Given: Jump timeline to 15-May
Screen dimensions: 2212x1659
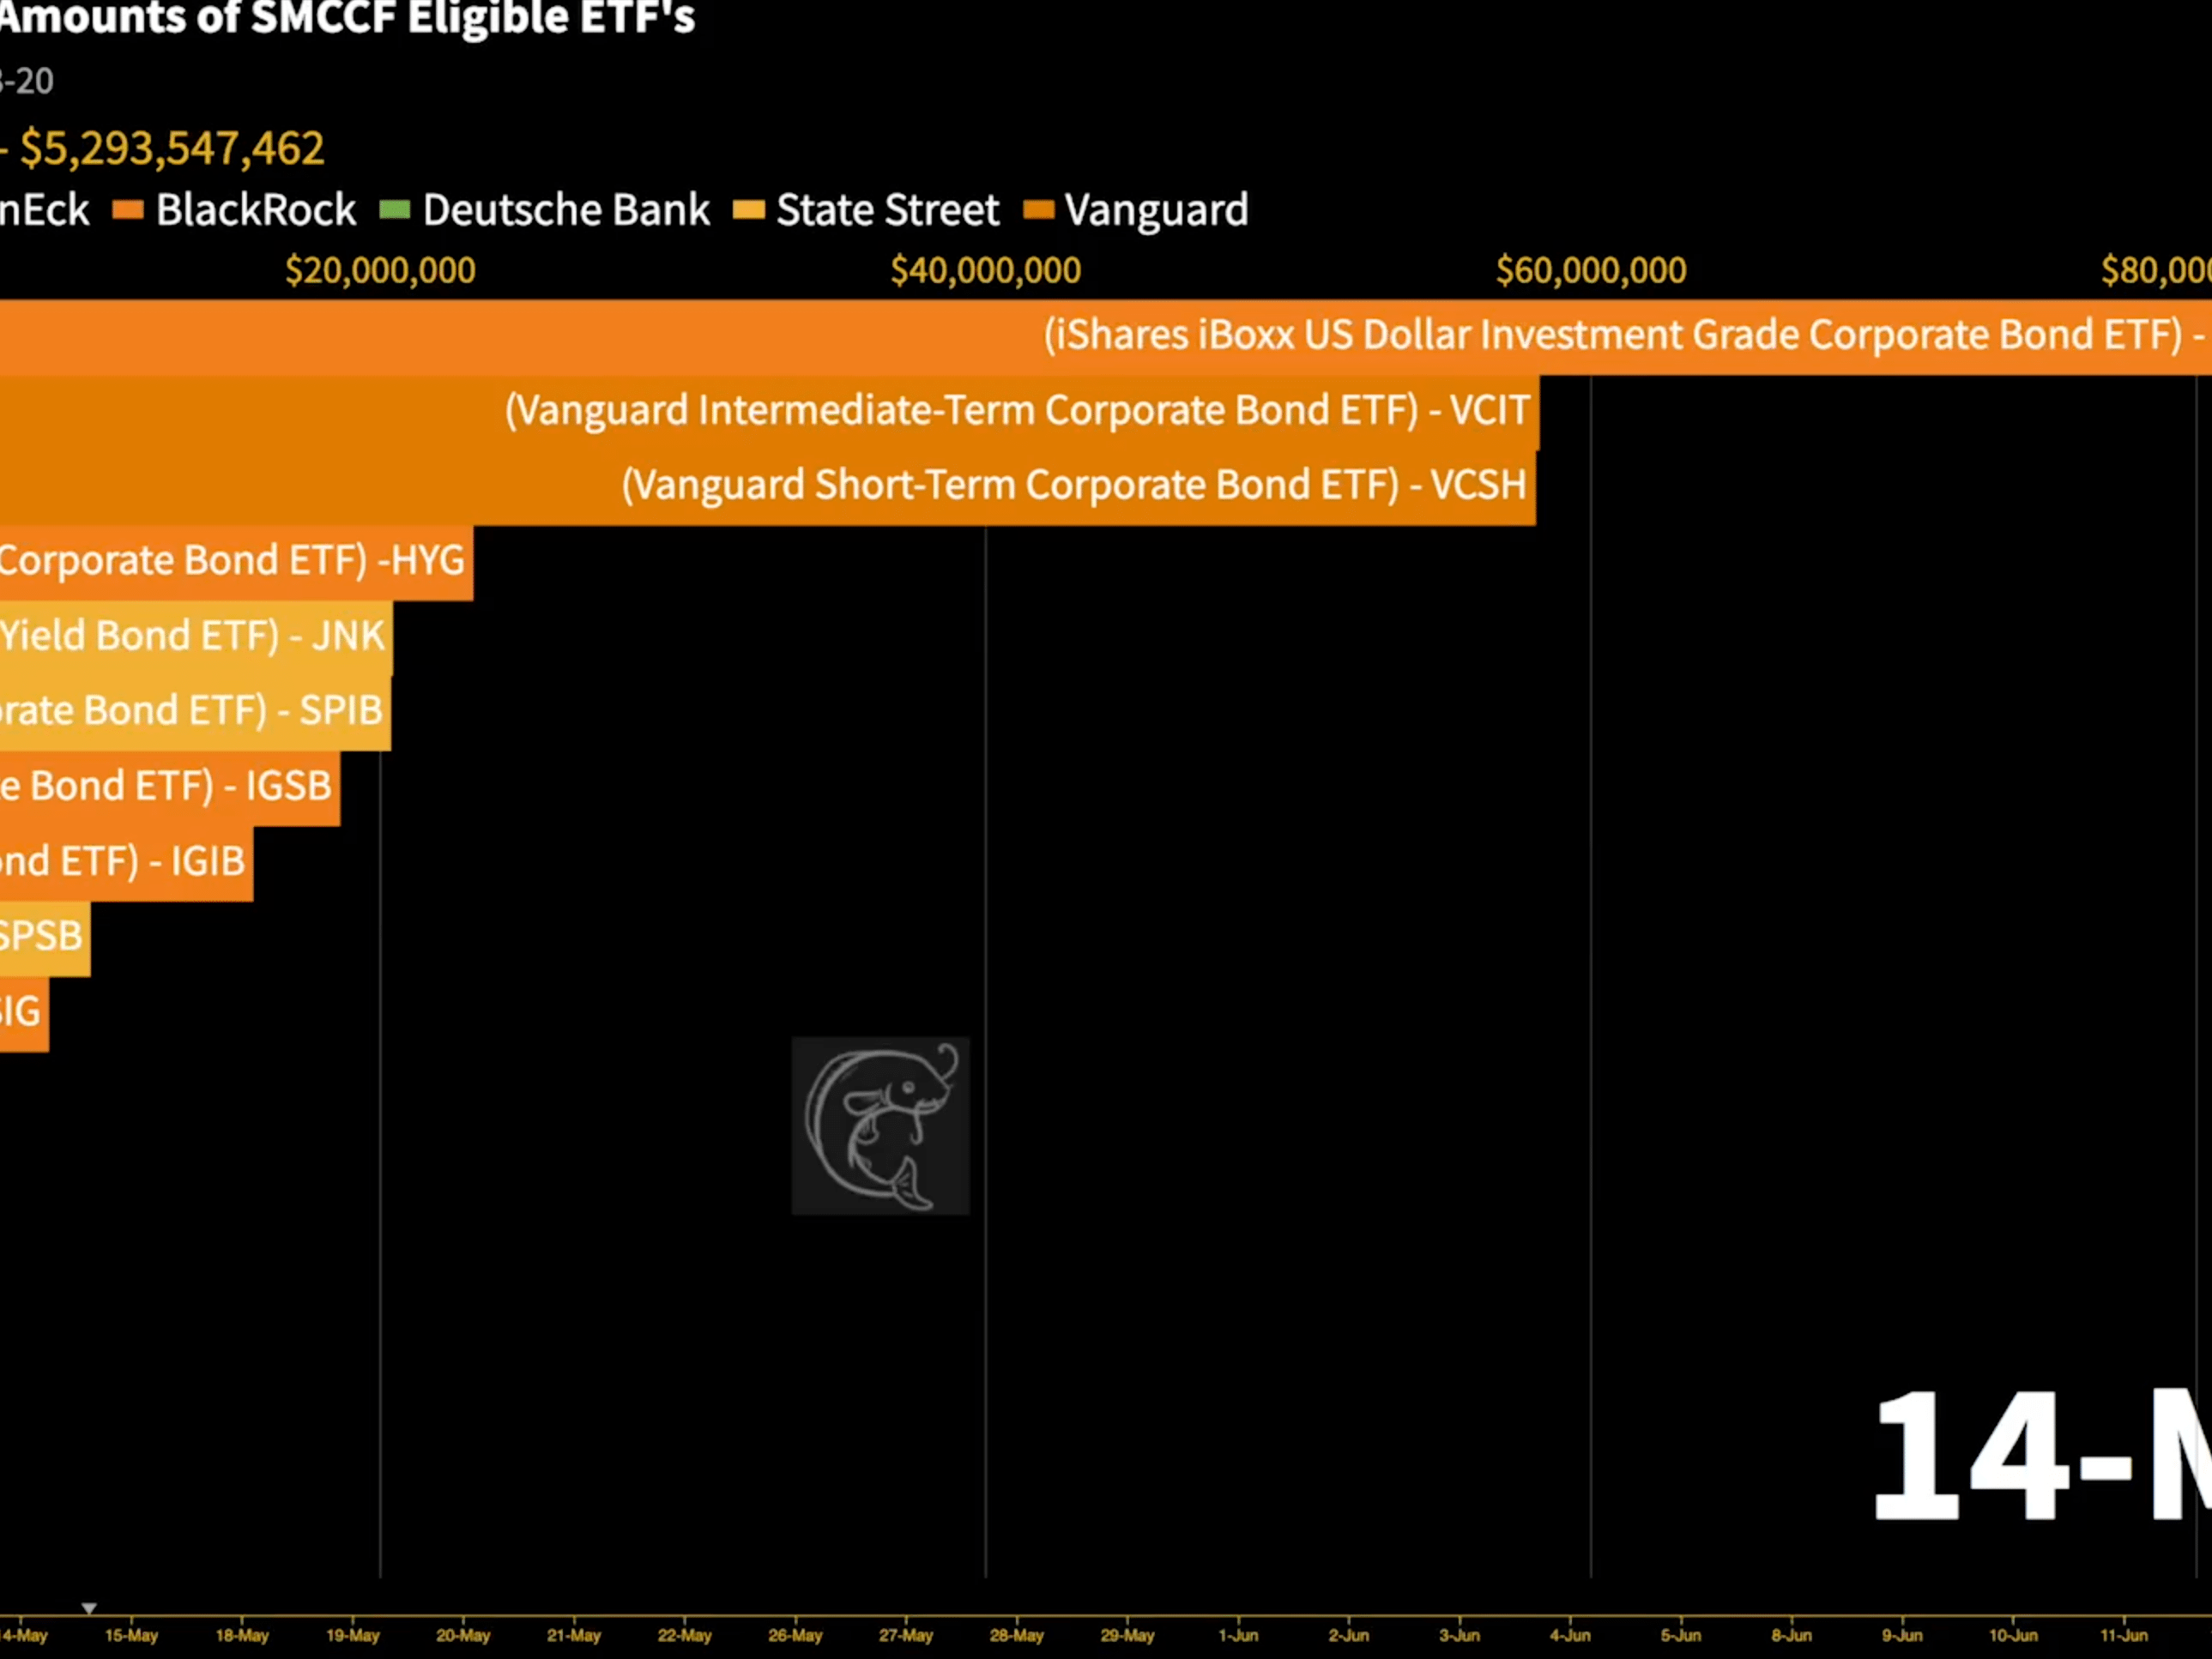Looking at the screenshot, I should 132,1636.
